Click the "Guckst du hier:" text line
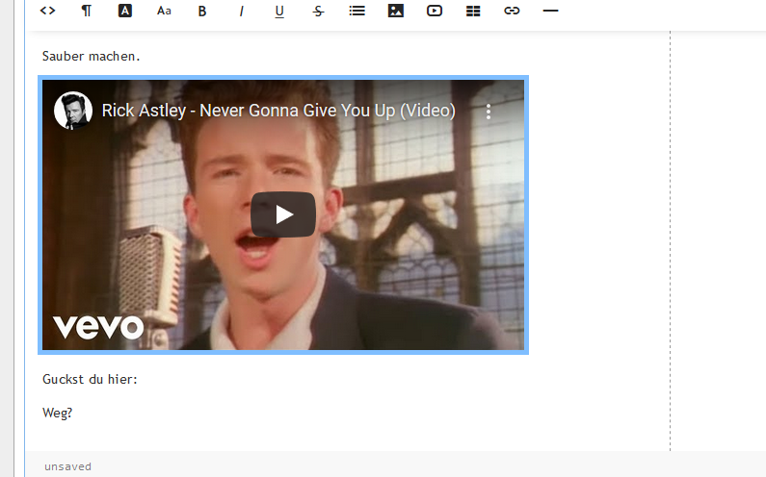 pos(90,380)
